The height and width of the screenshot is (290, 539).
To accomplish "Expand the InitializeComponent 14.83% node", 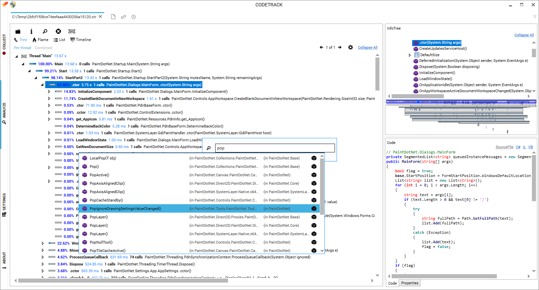I will (49, 92).
